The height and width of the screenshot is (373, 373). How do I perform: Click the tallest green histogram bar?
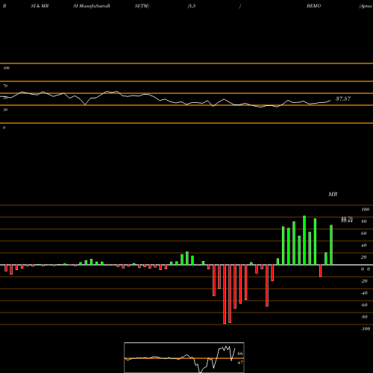tap(304, 240)
